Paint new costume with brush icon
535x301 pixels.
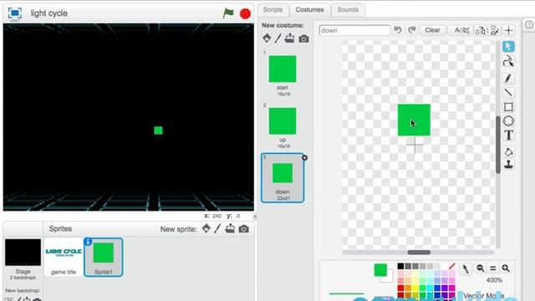[278, 38]
